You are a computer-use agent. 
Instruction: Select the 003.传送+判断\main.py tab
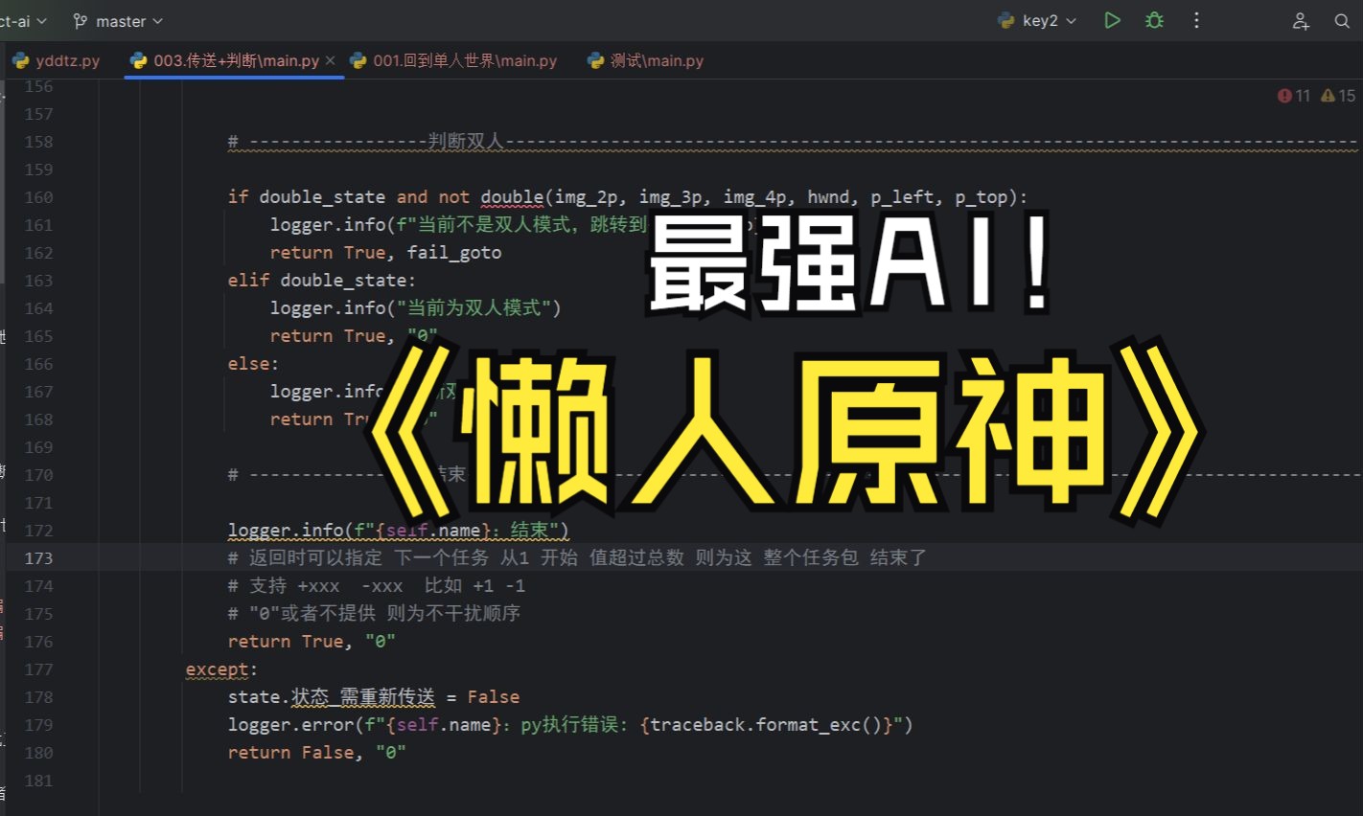pyautogui.click(x=226, y=60)
